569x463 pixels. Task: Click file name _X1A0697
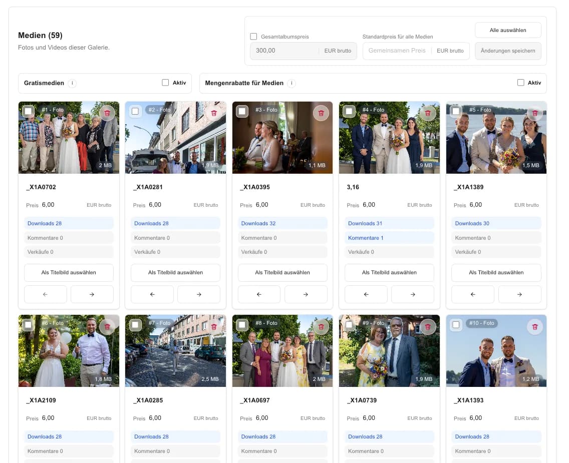255,400
